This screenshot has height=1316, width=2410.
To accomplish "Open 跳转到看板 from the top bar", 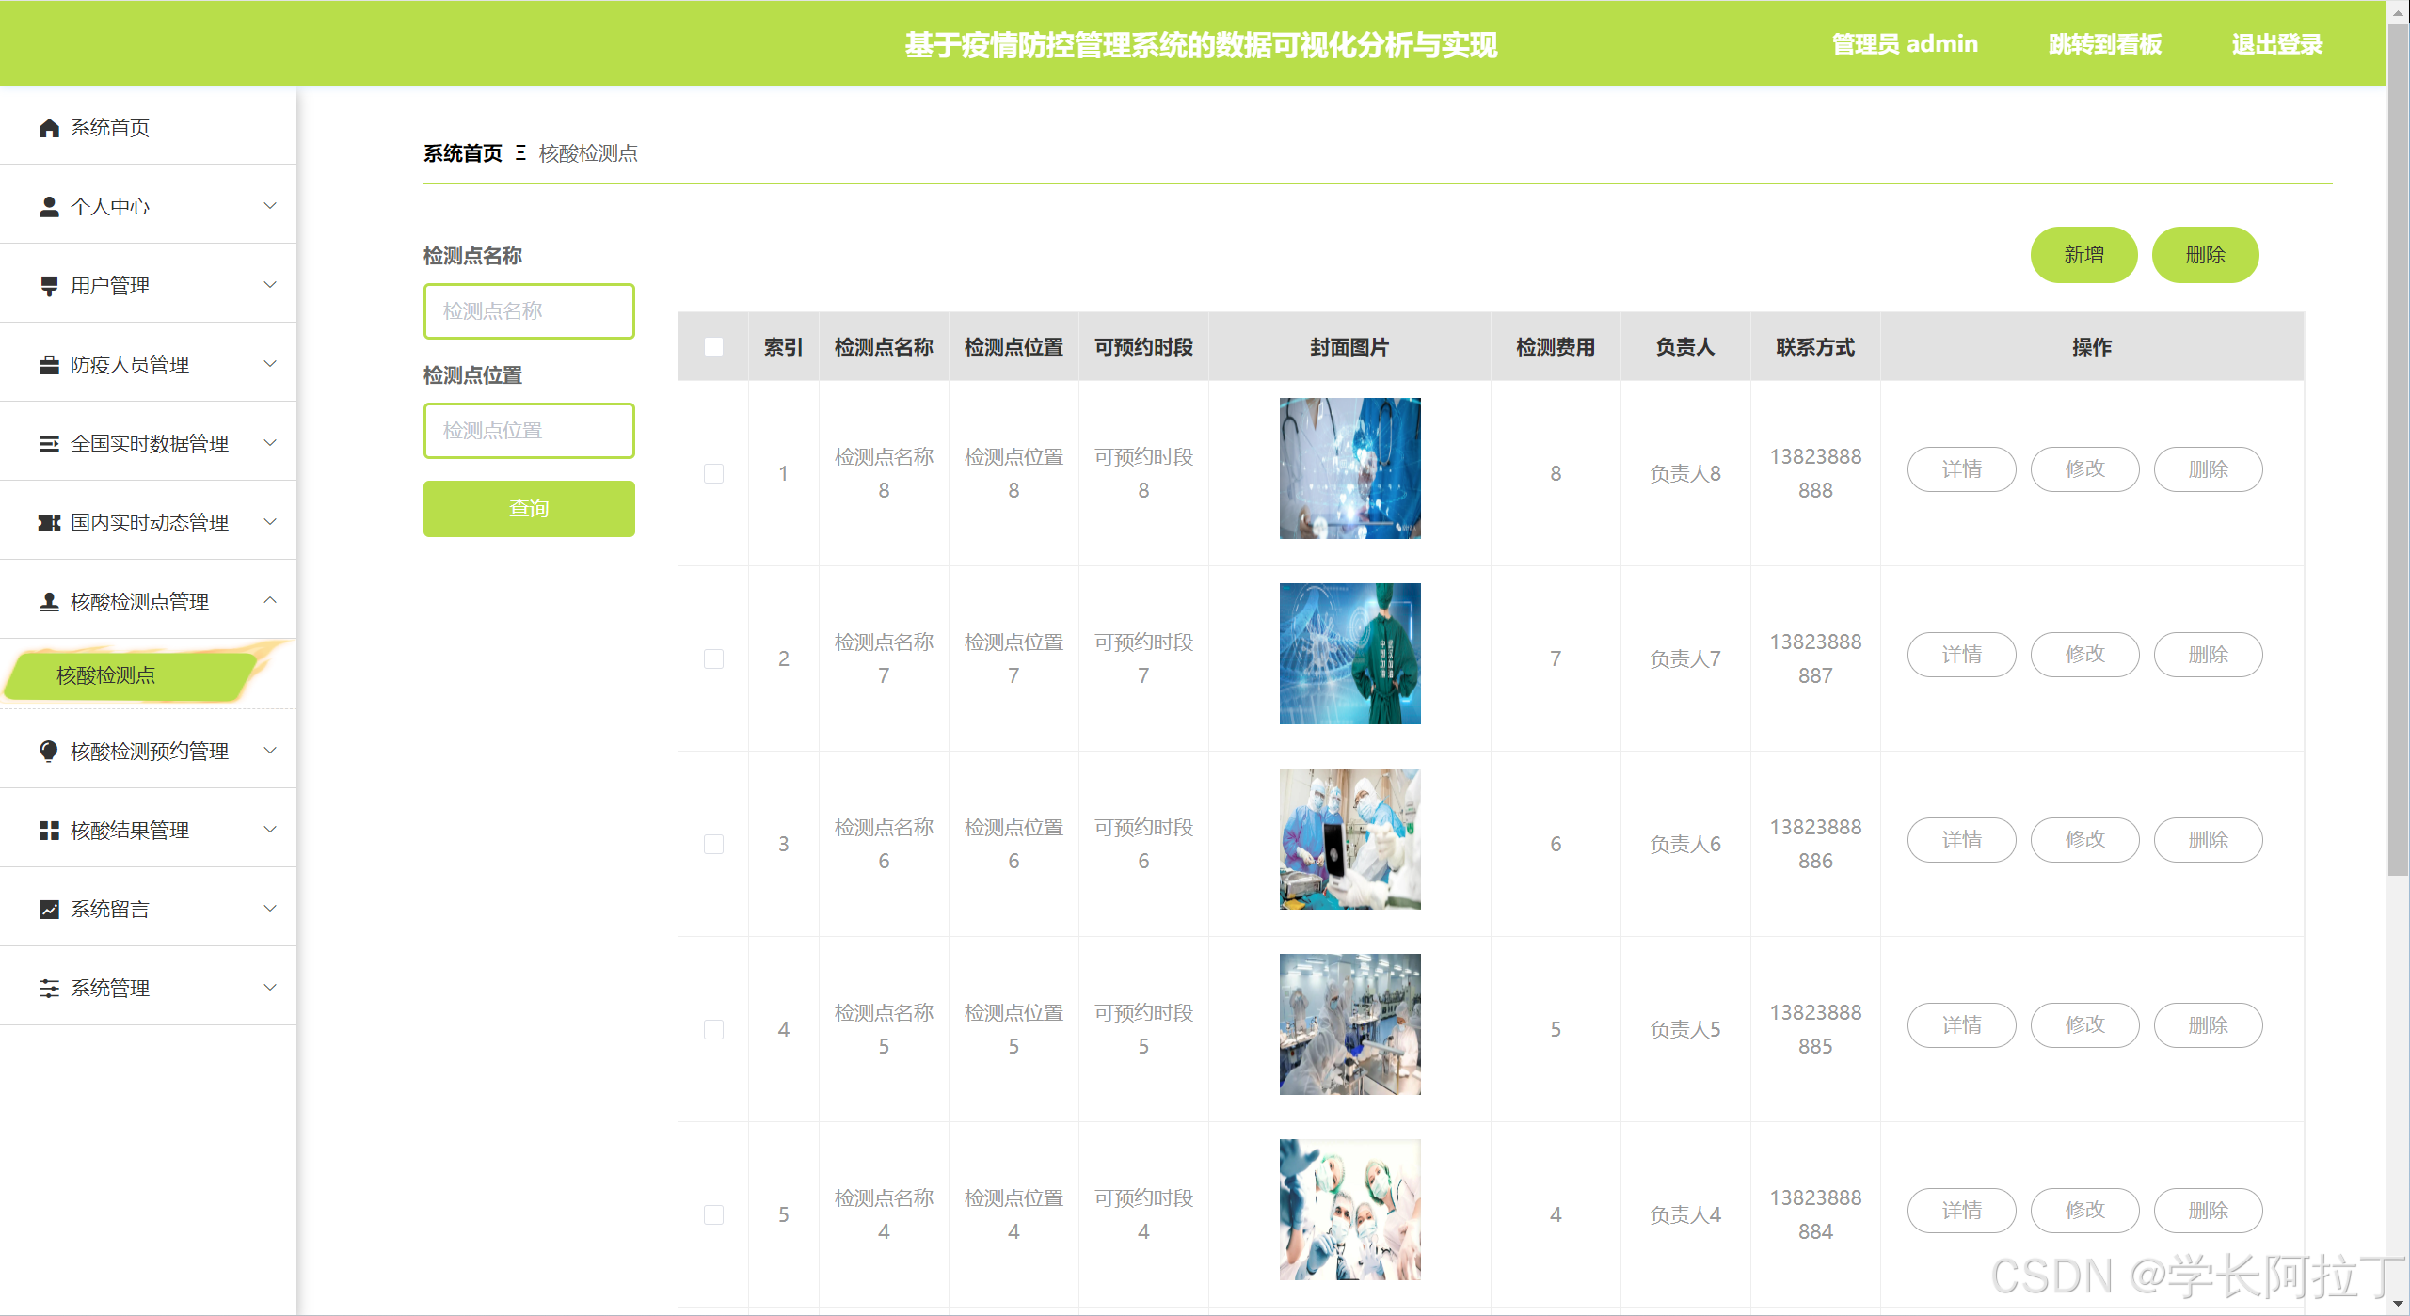I will point(2102,43).
